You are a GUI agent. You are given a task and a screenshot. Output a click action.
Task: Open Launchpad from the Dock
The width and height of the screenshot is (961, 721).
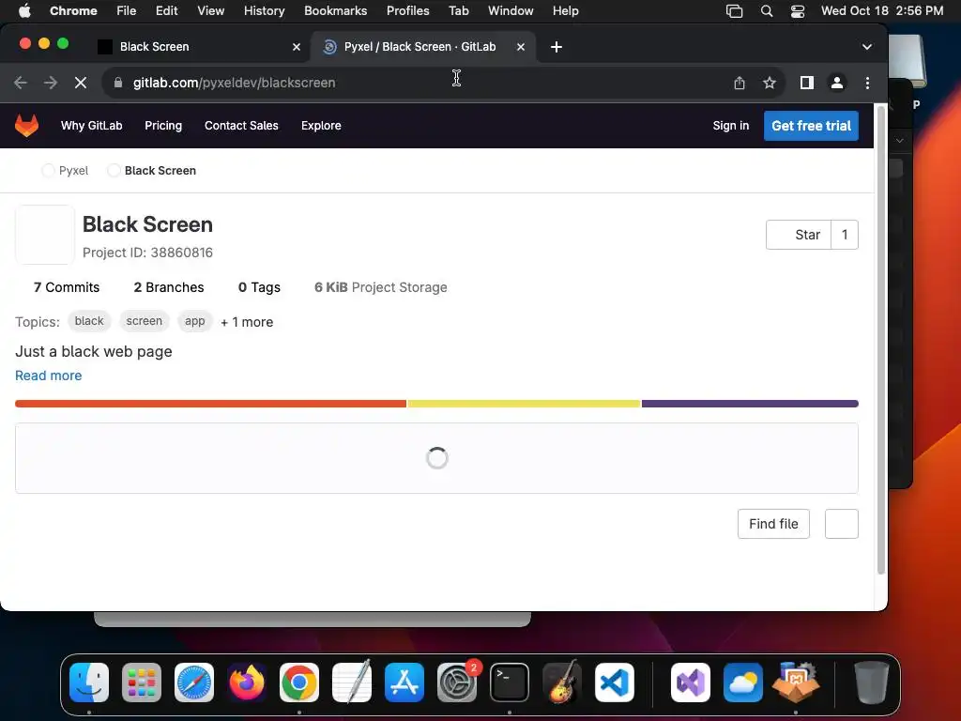click(x=142, y=683)
